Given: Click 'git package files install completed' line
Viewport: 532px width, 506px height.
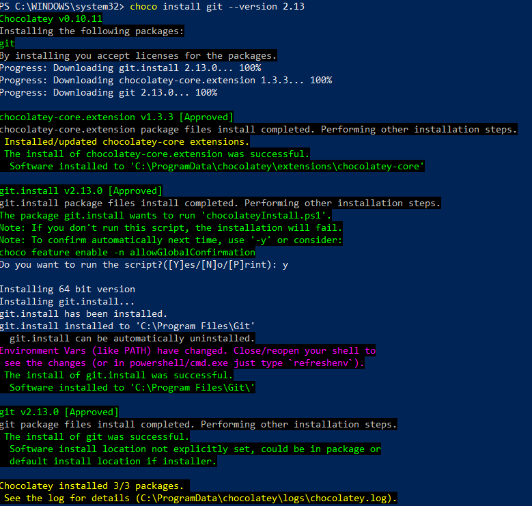Looking at the screenshot, I should [x=199, y=424].
